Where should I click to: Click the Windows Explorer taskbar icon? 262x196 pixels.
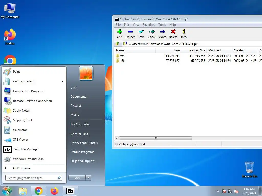[23, 191]
